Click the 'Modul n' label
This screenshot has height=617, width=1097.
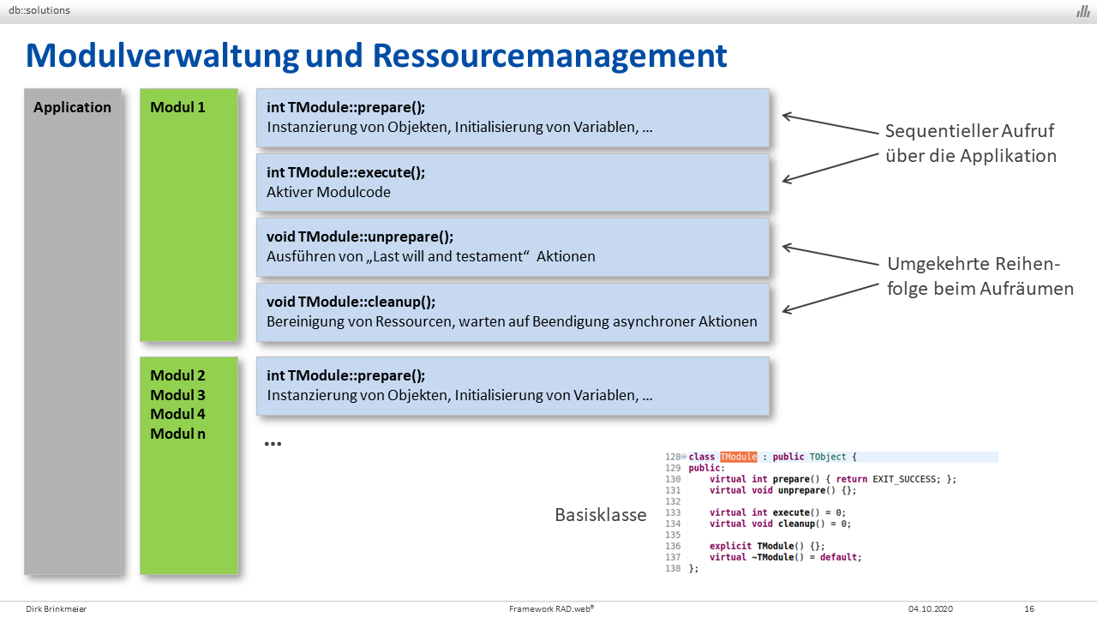[177, 434]
